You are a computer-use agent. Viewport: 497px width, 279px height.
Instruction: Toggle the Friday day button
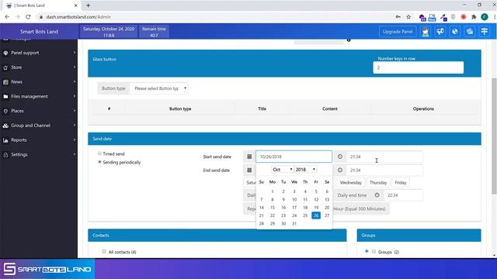point(401,183)
